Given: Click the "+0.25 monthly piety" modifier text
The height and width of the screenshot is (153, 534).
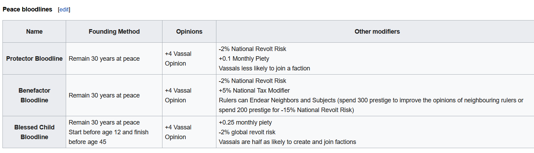Looking at the screenshot, I should click(x=245, y=122).
